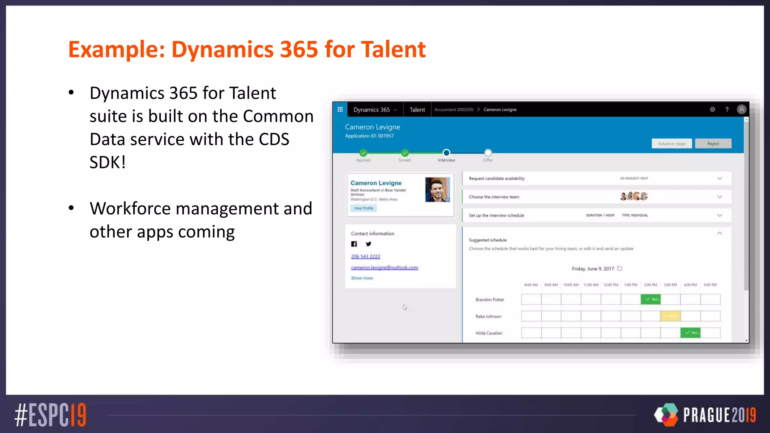Click Brandon Potter's 8:00 AM empty slot

531,299
